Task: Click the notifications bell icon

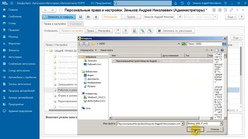Action: [176, 3]
